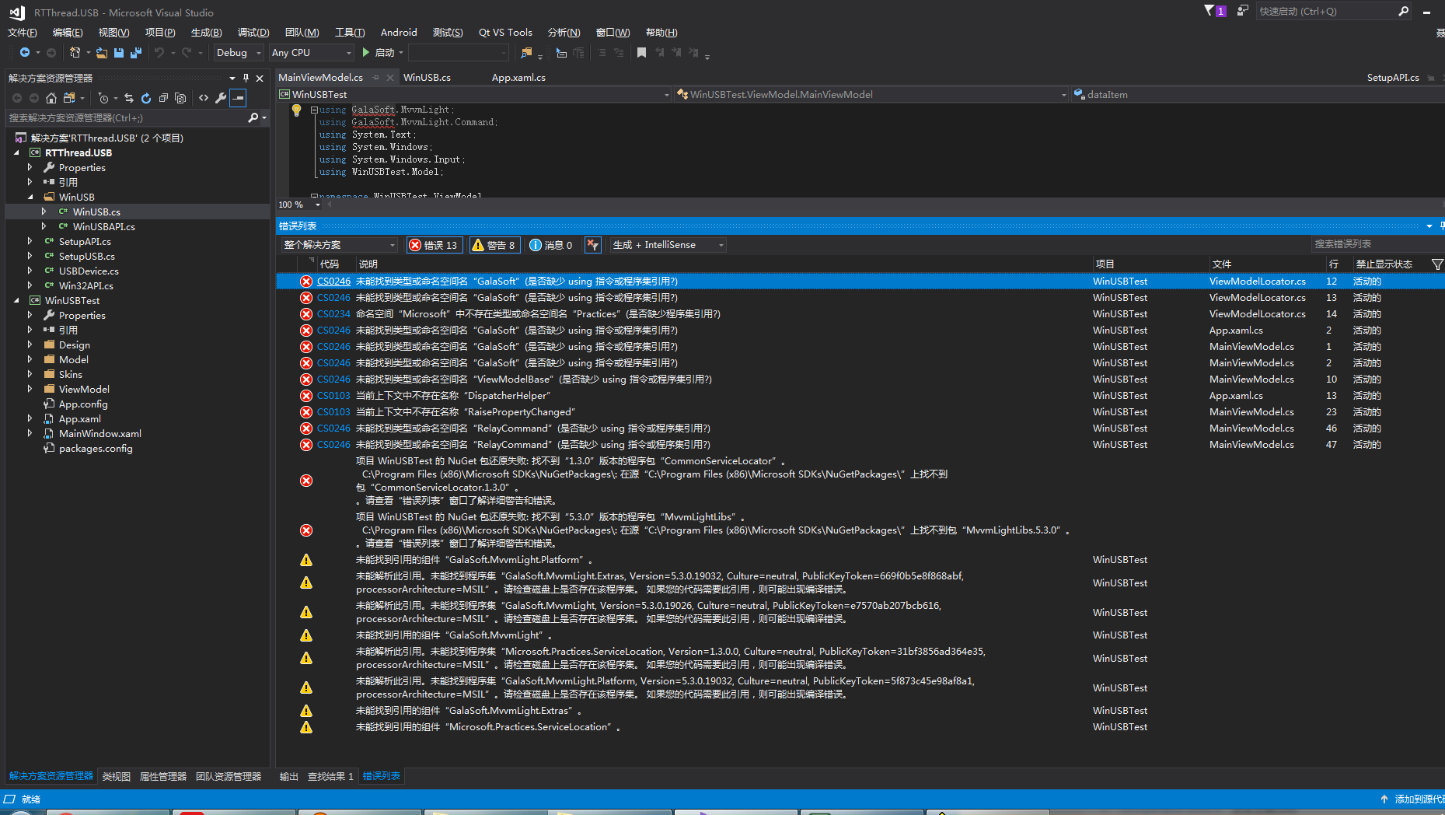1445x815 pixels.
Task: Open the Qt VS Tools menu
Action: (505, 32)
